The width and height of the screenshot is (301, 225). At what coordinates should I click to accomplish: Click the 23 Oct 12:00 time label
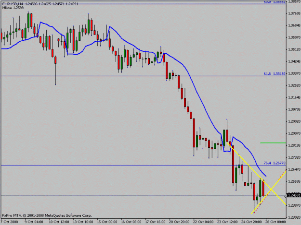tap(227, 222)
